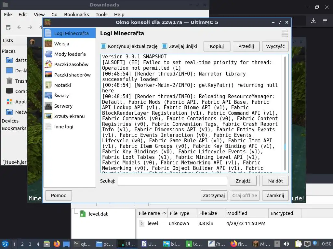Open the Inne logi page
Viewport: 333px width, 249px height.
tap(70, 127)
